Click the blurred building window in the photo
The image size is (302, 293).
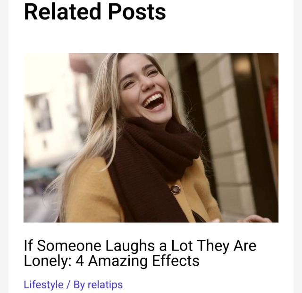(40, 112)
